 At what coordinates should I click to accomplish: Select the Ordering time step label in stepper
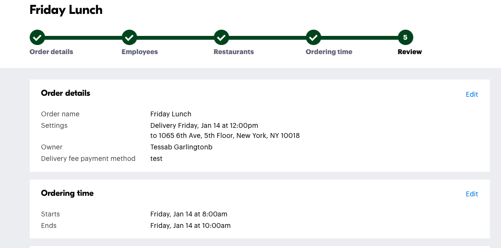[329, 52]
